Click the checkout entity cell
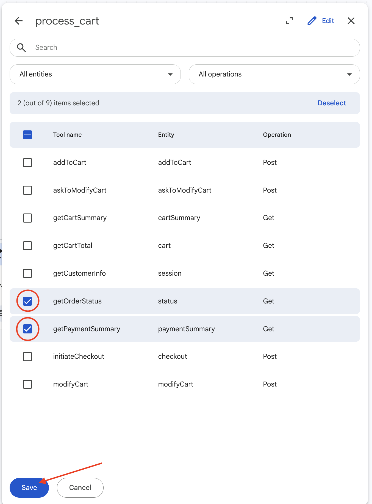The image size is (372, 504). click(172, 357)
